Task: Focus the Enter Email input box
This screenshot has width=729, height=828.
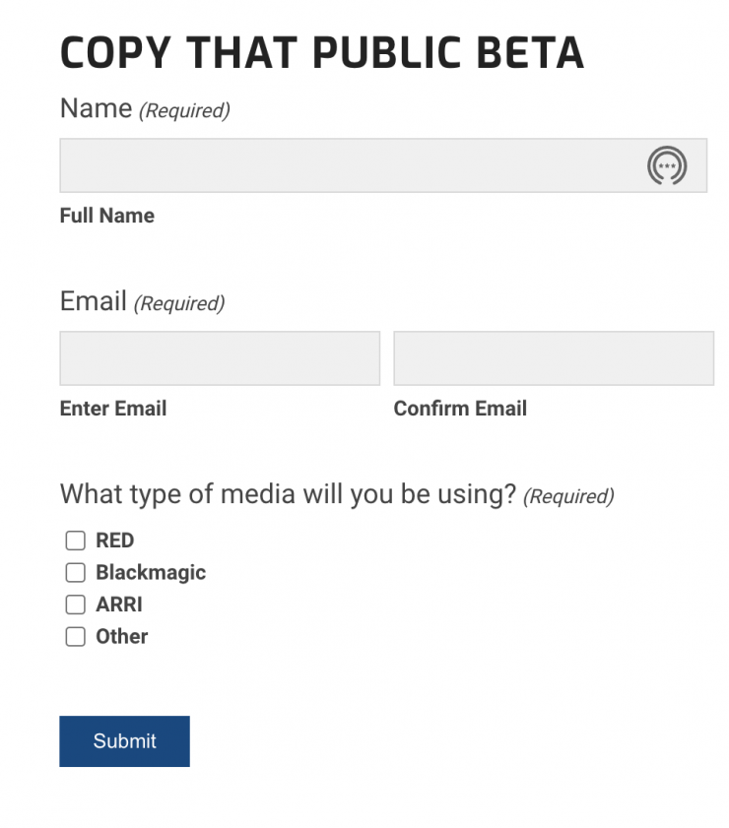Action: pos(220,358)
